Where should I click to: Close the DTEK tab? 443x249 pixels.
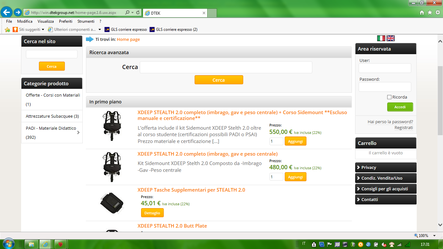point(204,13)
